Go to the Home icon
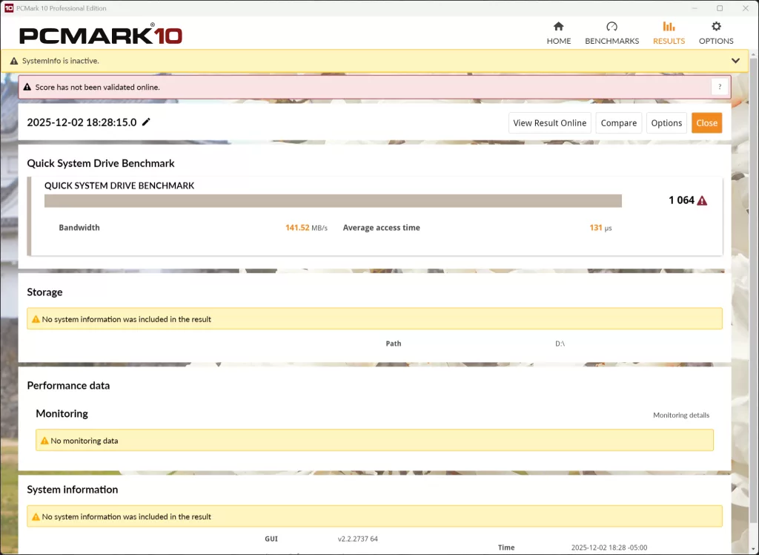This screenshot has width=759, height=555. point(559,27)
